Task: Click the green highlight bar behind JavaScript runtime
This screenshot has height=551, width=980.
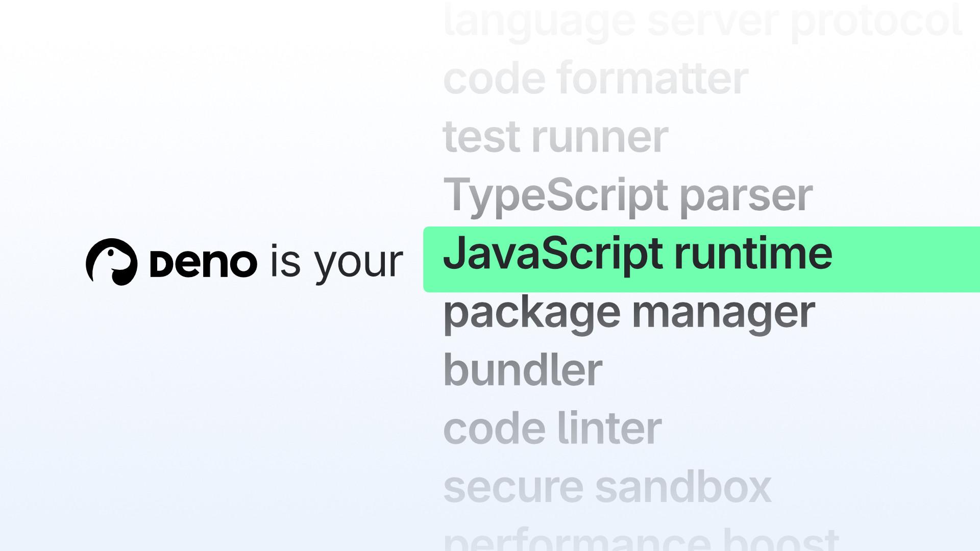Action: (893, 258)
